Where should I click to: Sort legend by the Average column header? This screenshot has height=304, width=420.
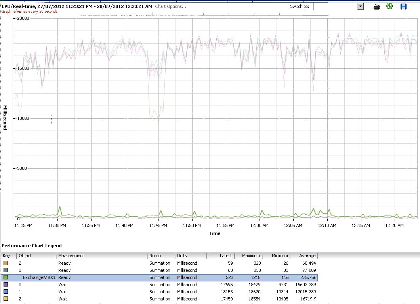(x=304, y=256)
